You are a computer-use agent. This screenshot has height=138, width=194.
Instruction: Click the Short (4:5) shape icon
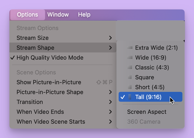coord(130,87)
